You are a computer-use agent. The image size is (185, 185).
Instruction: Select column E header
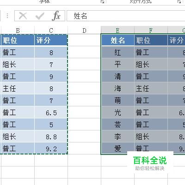(117, 31)
